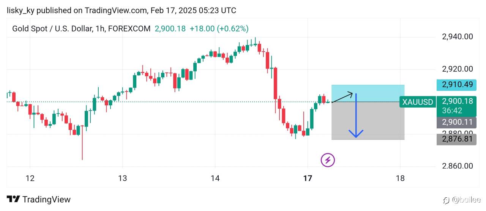Click the TradingView text at bottom left
The image size is (486, 211).
tap(46, 199)
